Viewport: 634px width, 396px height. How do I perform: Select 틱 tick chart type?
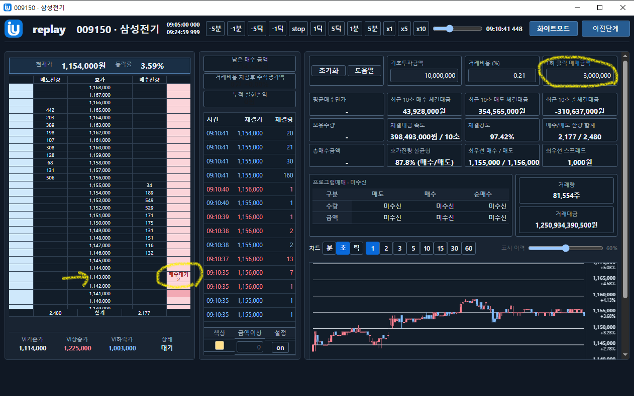click(356, 248)
